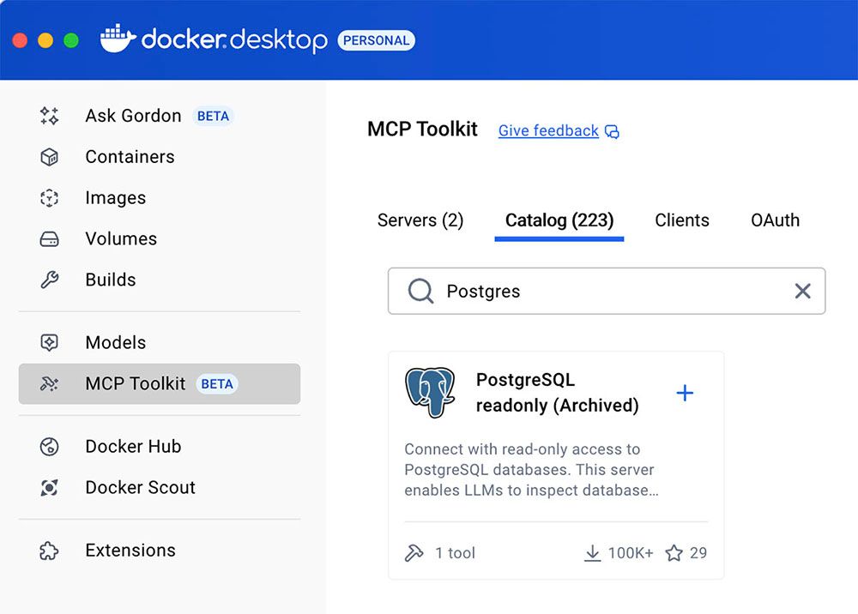
Task: Switch to the Servers (2) tab
Action: [420, 220]
